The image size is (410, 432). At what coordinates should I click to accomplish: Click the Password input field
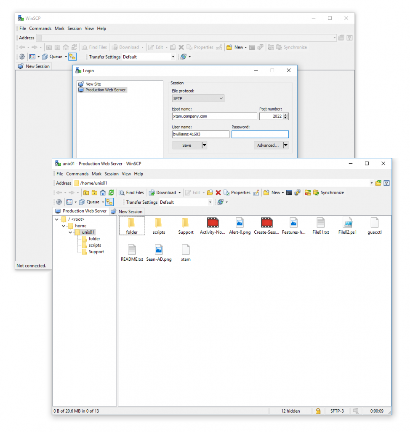(260, 135)
